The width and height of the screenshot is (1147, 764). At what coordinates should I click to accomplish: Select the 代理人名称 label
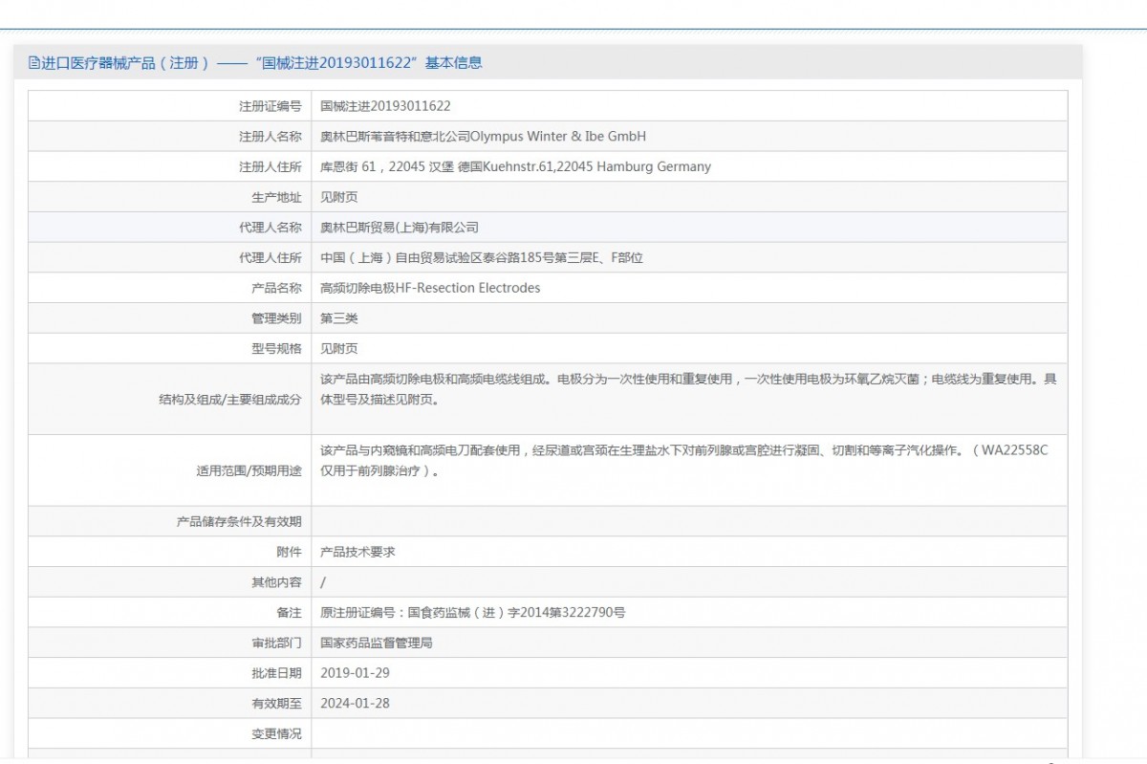click(x=271, y=228)
